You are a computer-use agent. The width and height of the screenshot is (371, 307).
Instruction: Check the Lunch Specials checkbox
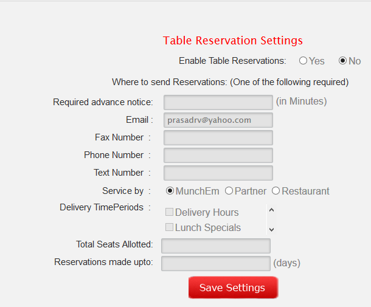click(170, 227)
